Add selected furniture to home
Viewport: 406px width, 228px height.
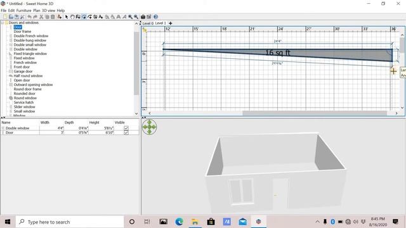click(x=59, y=17)
